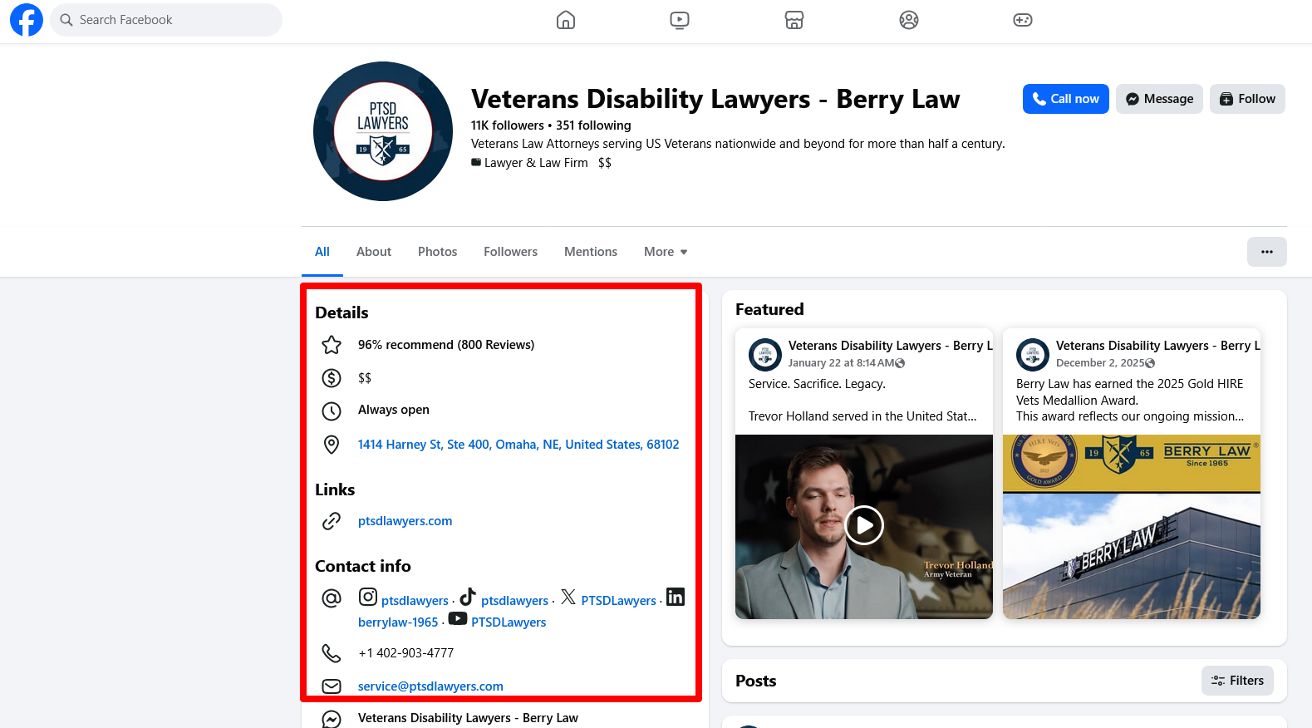This screenshot has width=1312, height=728.
Task: Click the TikTok logo icon
Action: coord(468,597)
